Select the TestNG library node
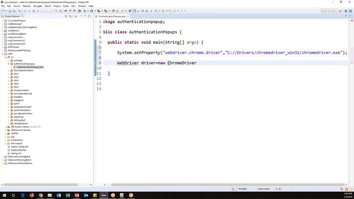Screen dimensions: 354x199 pyautogui.click(x=14, y=133)
